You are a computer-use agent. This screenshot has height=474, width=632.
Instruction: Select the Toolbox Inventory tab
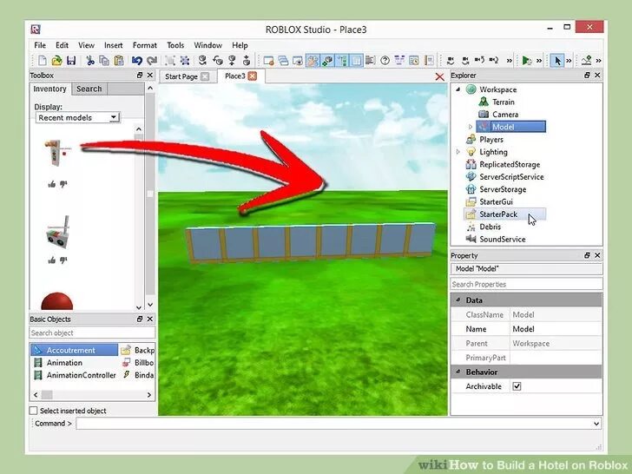click(x=50, y=89)
